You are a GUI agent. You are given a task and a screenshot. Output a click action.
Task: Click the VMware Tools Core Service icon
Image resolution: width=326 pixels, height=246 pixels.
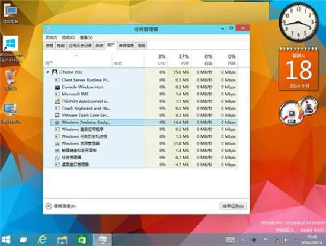(x=57, y=115)
